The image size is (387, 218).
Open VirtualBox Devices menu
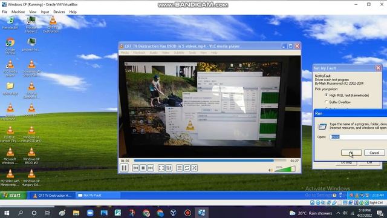click(59, 12)
